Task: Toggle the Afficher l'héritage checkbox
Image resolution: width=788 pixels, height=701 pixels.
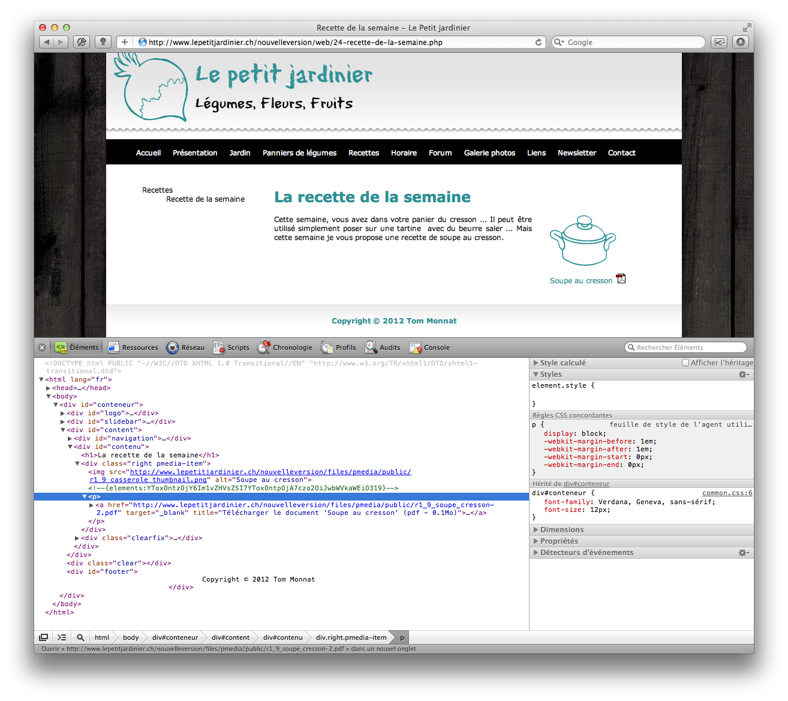Action: [x=685, y=363]
